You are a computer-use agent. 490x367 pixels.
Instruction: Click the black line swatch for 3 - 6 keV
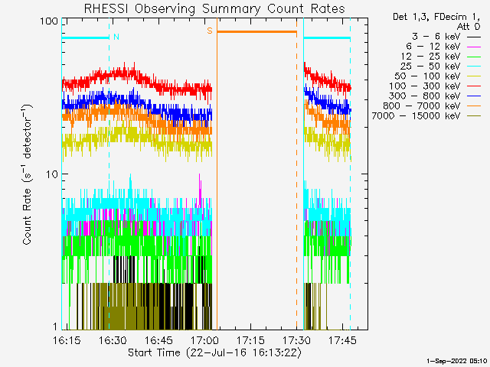click(x=474, y=37)
